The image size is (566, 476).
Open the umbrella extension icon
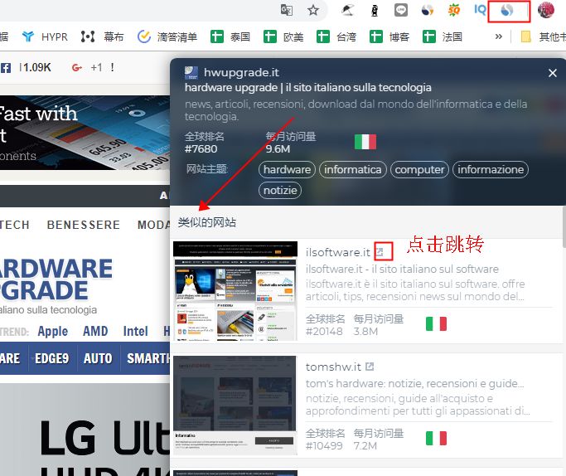point(347,10)
